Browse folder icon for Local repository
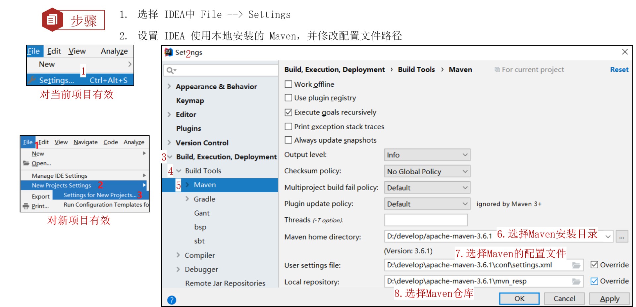Viewport: 636px width, 307px height. [576, 281]
